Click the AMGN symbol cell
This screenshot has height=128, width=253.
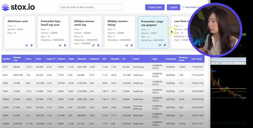click(7, 124)
